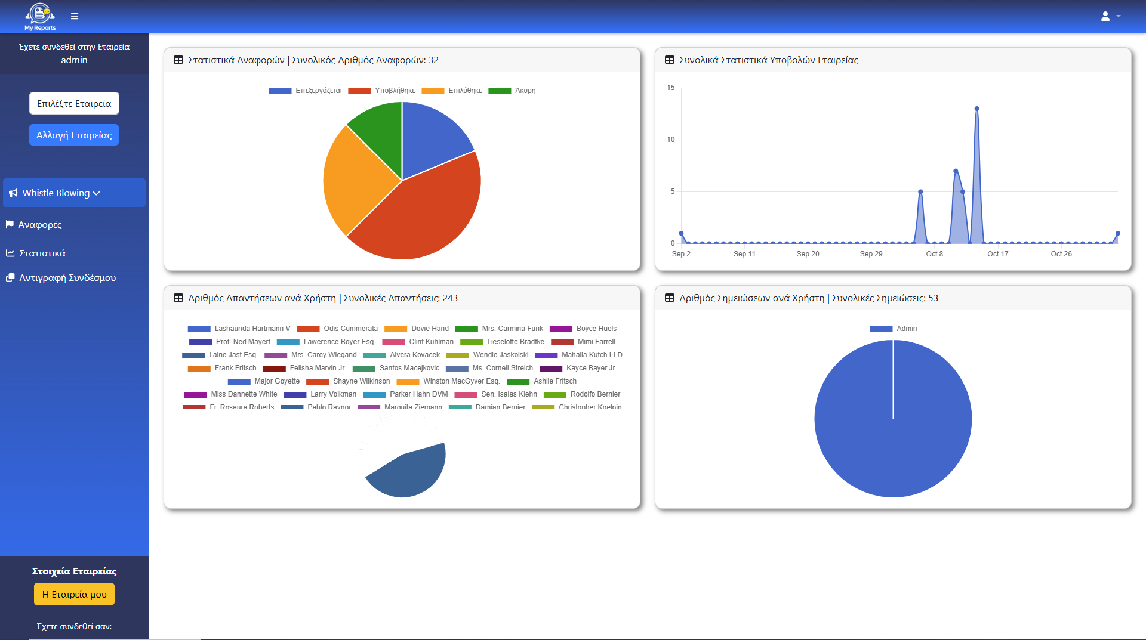Click the copy icon for Αντιγραφή Συνδέσμου
1146x640 pixels.
tap(10, 278)
